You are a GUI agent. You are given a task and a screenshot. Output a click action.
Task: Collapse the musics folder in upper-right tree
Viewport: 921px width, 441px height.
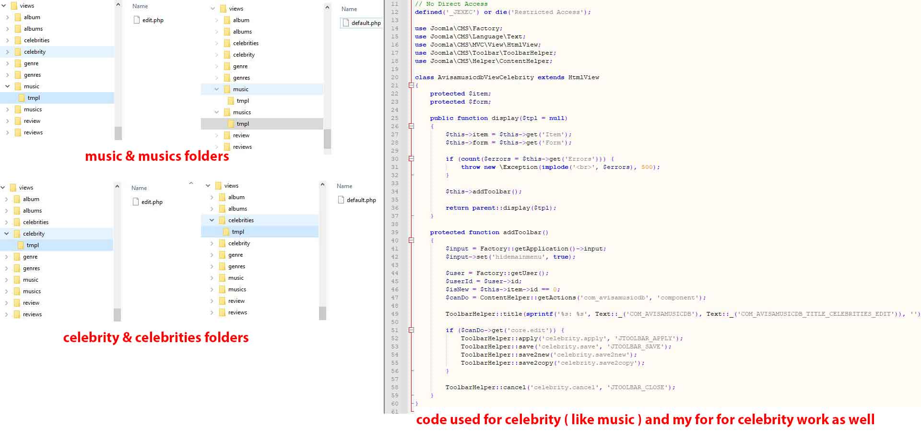[216, 112]
